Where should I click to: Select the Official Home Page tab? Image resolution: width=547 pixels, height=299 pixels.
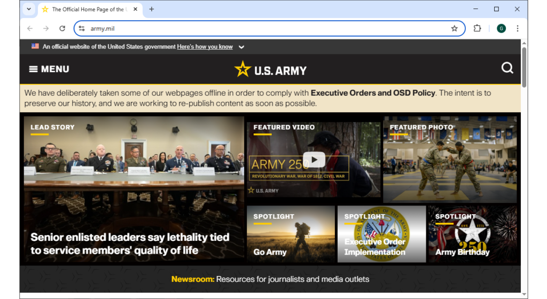[x=90, y=10]
